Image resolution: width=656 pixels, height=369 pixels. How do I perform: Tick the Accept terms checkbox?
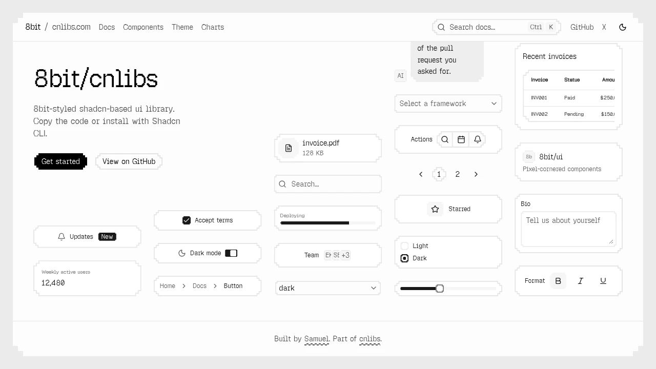tap(187, 220)
